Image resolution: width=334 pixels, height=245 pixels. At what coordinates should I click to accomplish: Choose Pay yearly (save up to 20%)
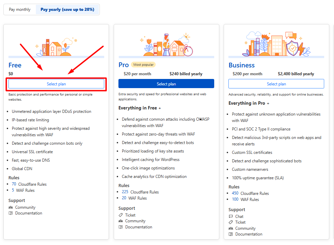[67, 9]
